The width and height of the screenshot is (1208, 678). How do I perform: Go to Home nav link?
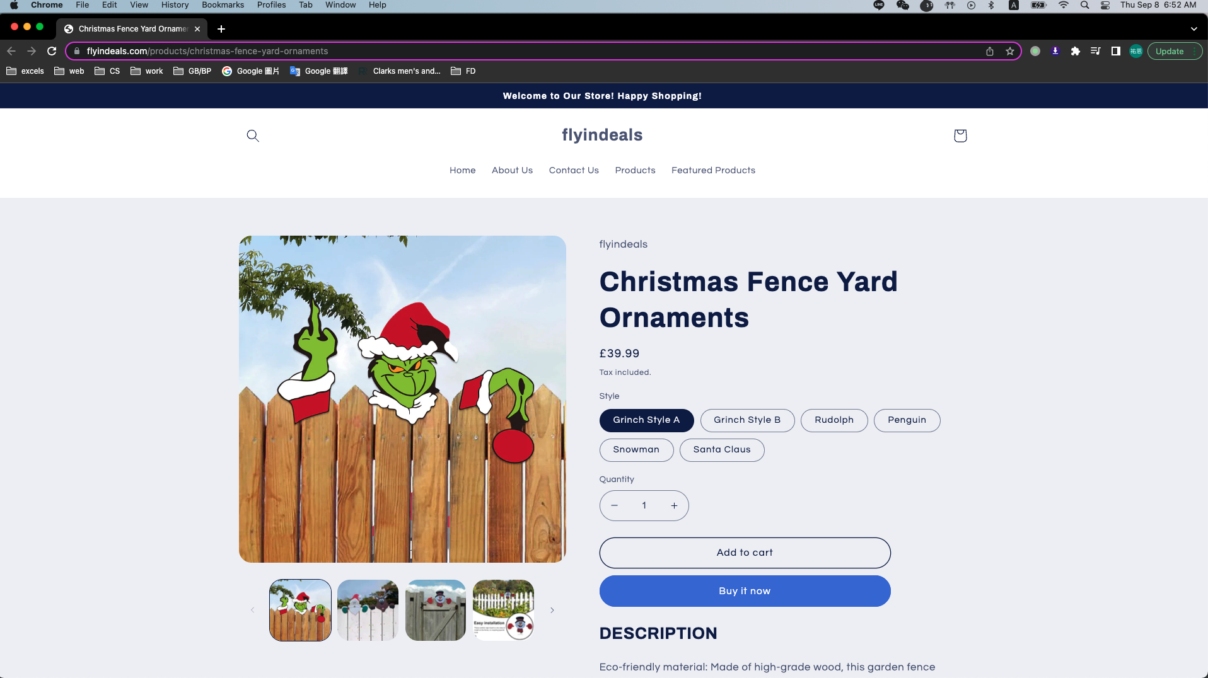pos(463,170)
